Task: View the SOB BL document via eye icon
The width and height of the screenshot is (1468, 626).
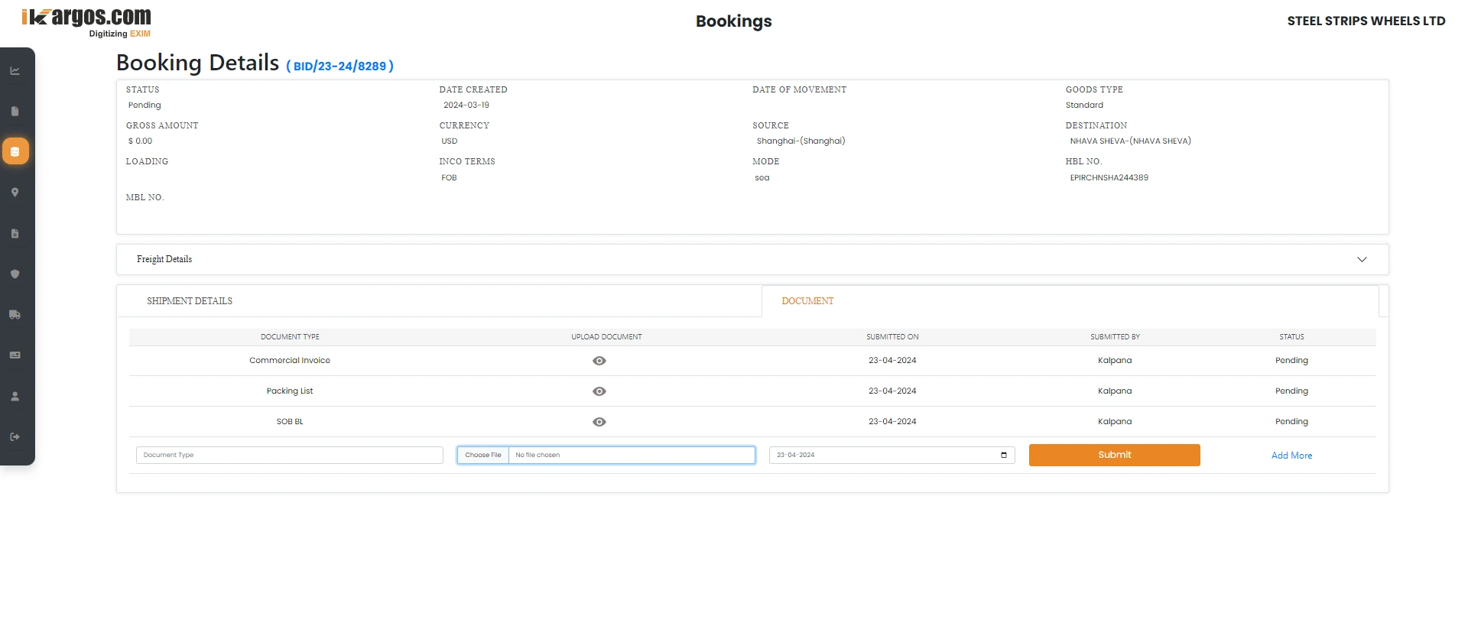Action: (x=599, y=422)
